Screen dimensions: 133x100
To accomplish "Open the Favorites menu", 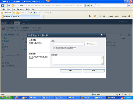I will click(x=20, y=9).
